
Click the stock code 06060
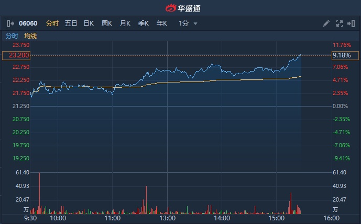28,23
